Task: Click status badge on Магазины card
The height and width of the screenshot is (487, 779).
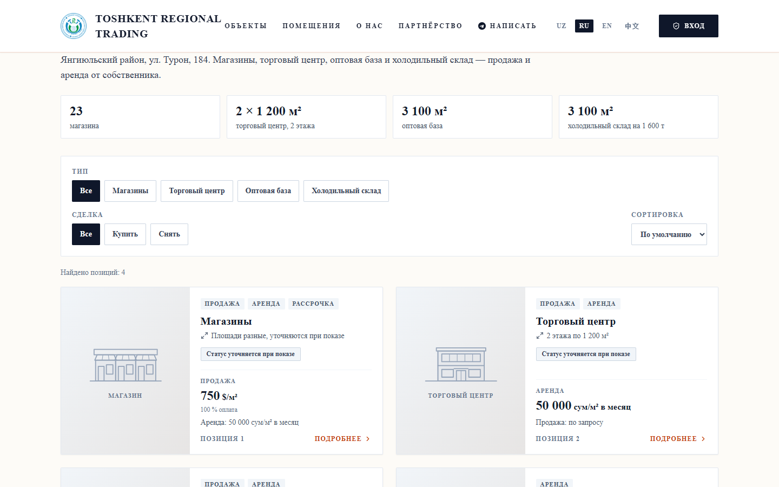Action: click(x=250, y=354)
